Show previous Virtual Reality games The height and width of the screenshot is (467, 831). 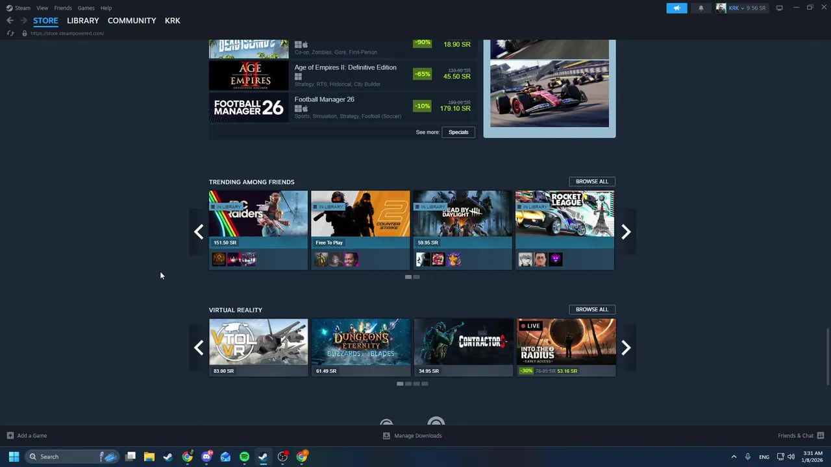(199, 348)
